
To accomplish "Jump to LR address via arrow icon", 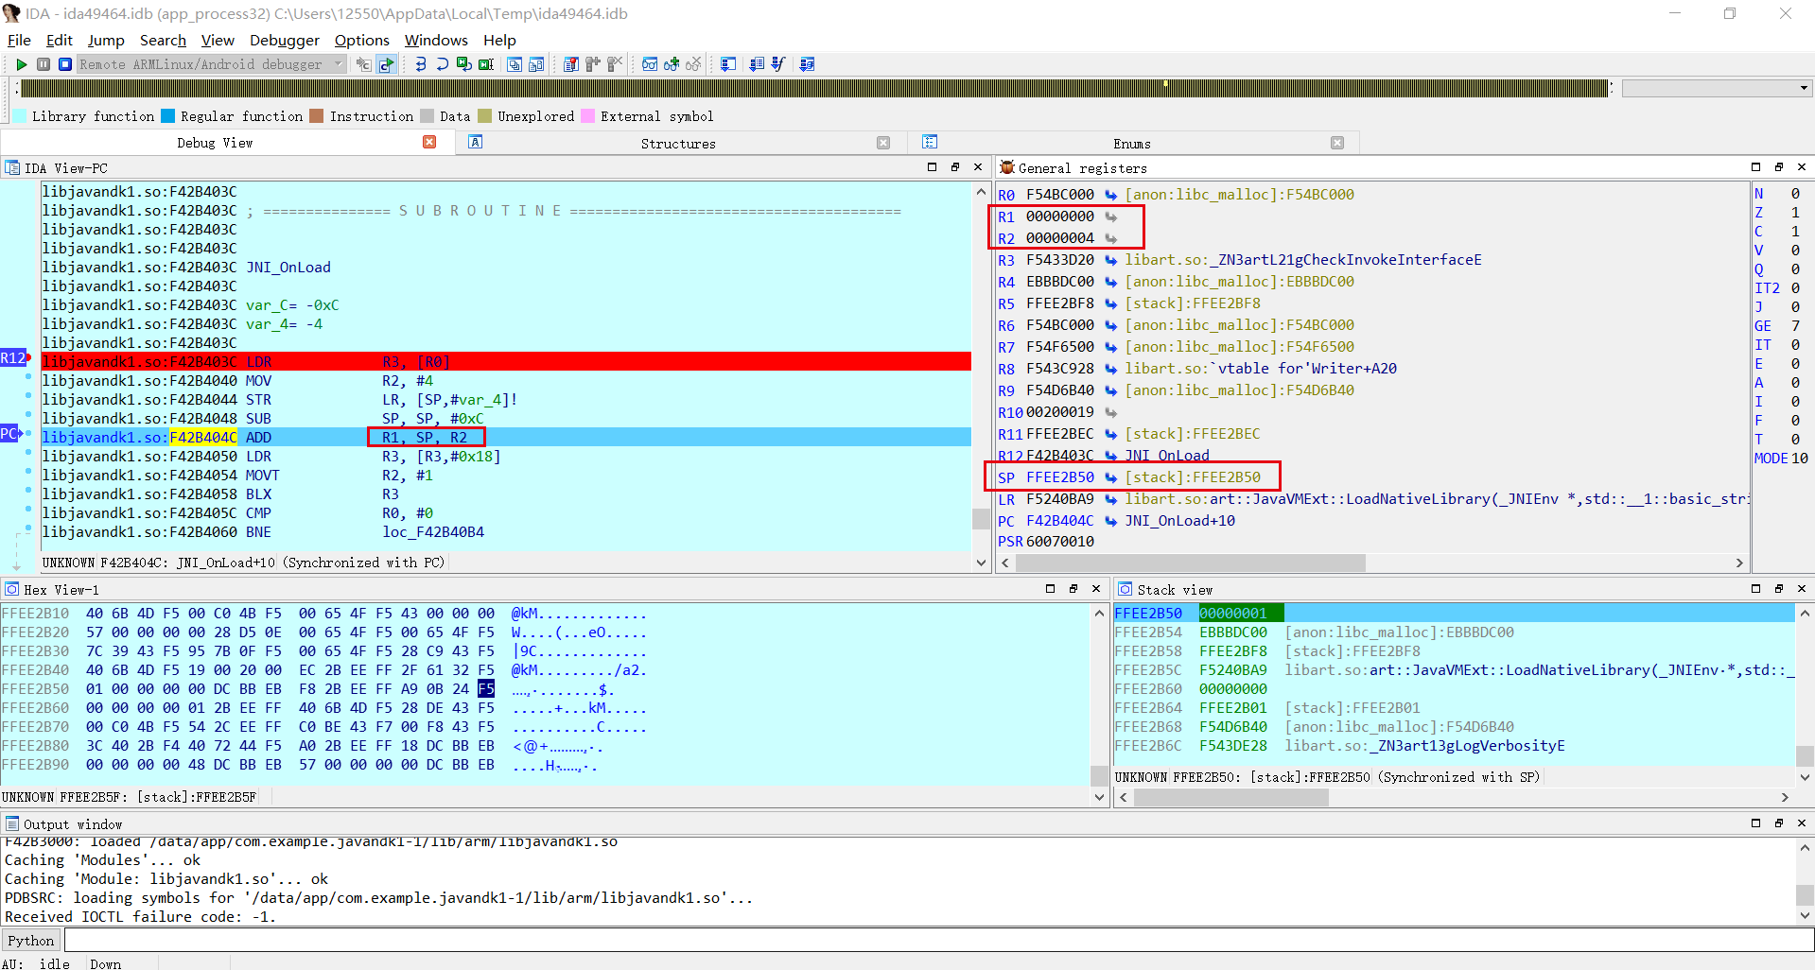I will pyautogui.click(x=1111, y=499).
